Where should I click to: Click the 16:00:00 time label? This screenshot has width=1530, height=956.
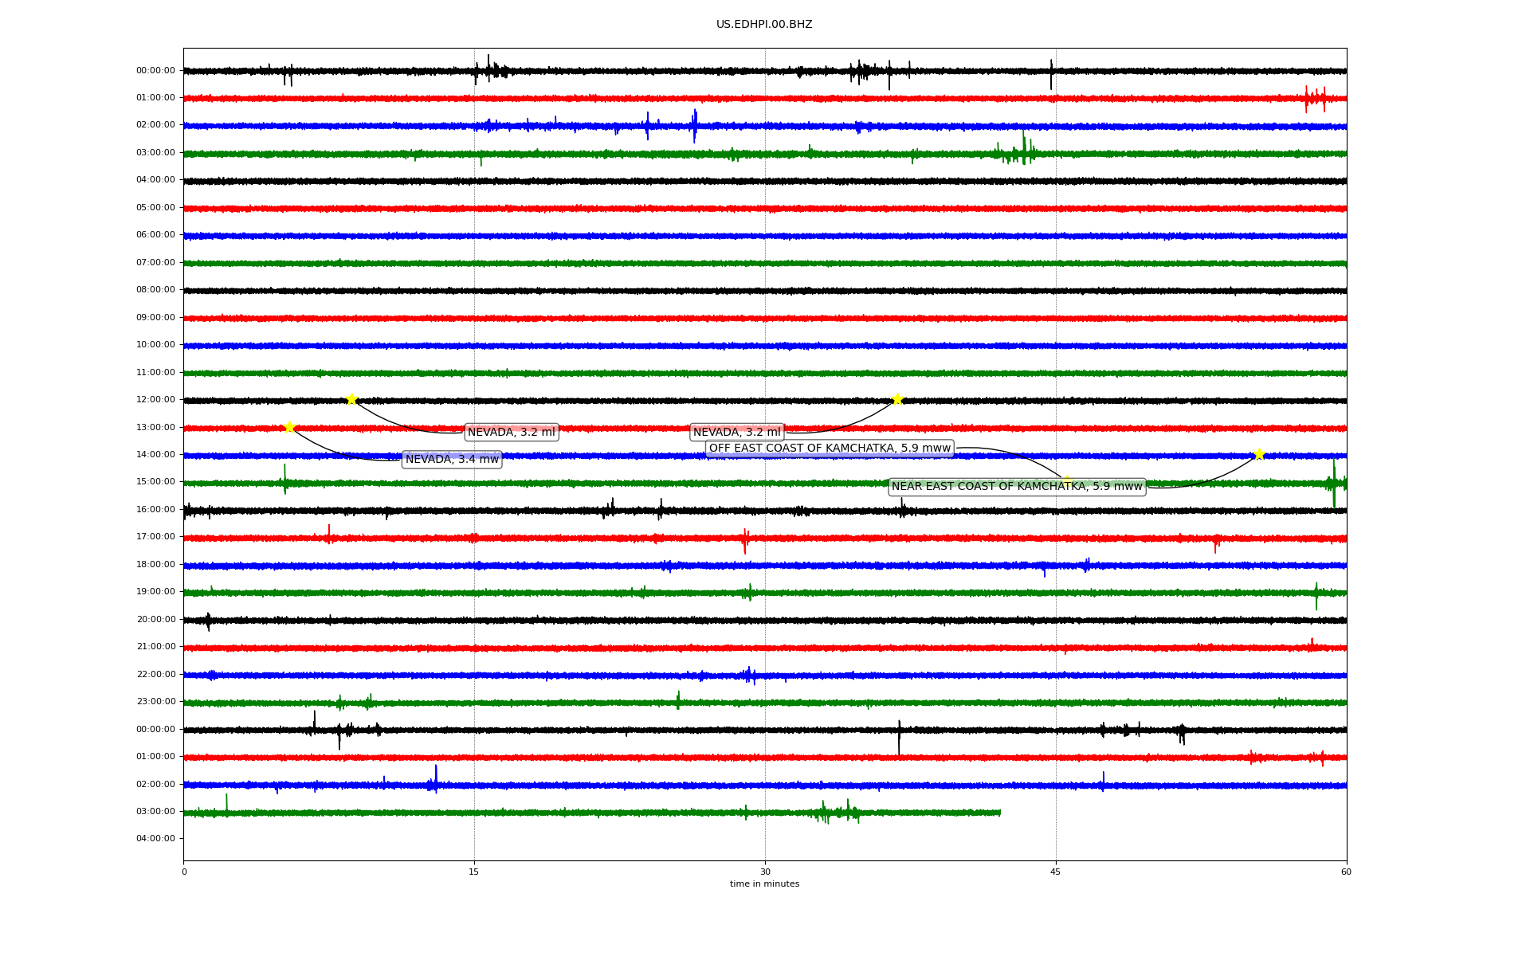(155, 509)
